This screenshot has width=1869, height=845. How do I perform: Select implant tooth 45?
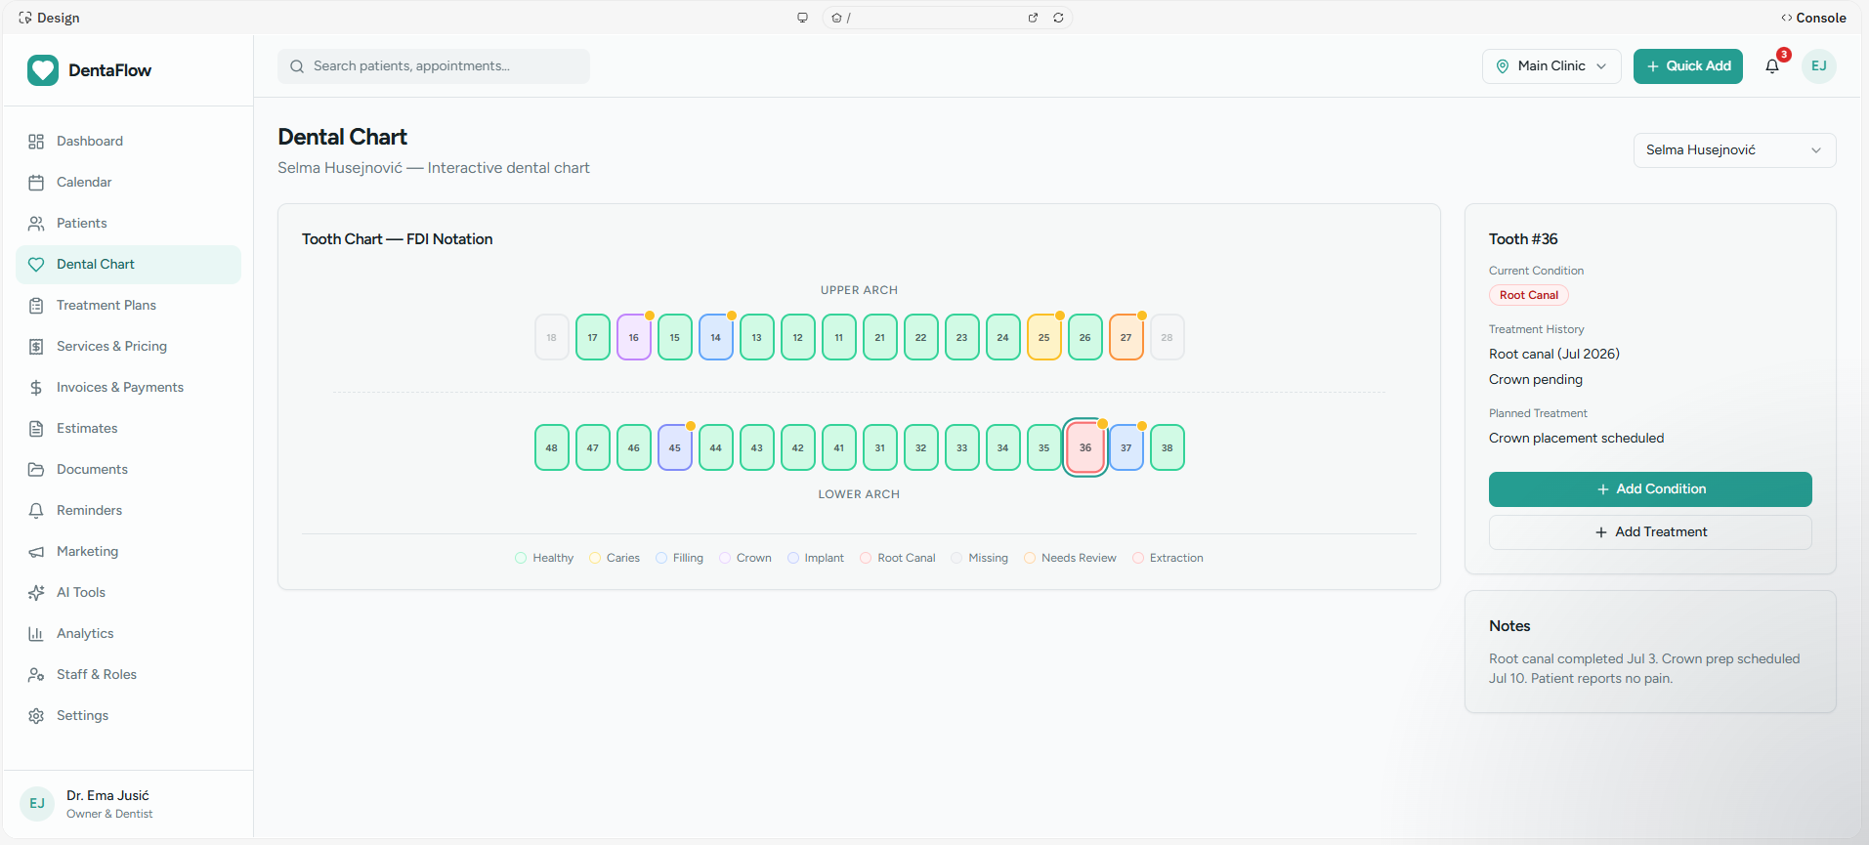(x=675, y=447)
